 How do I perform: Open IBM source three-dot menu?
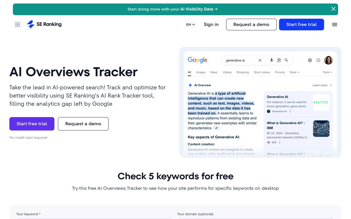click(280, 142)
